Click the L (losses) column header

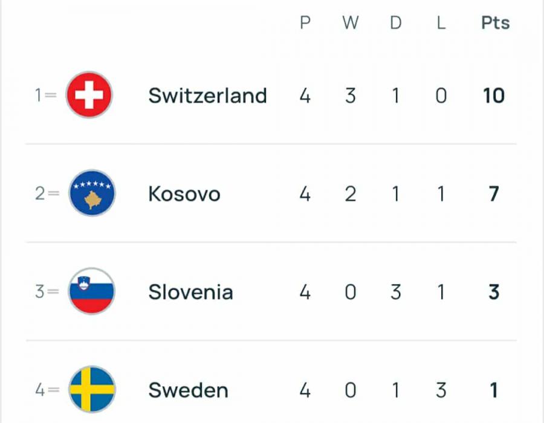tap(441, 23)
